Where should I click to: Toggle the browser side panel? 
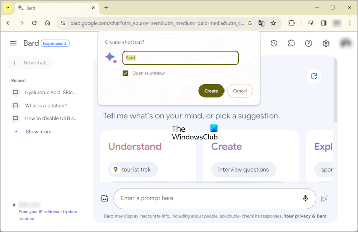(x=324, y=23)
